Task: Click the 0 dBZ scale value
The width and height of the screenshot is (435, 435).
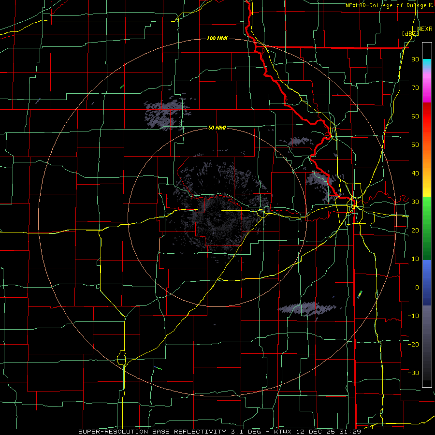Action: tap(417, 288)
